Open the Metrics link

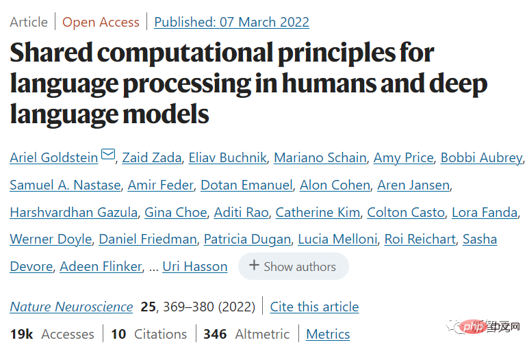point(328,334)
